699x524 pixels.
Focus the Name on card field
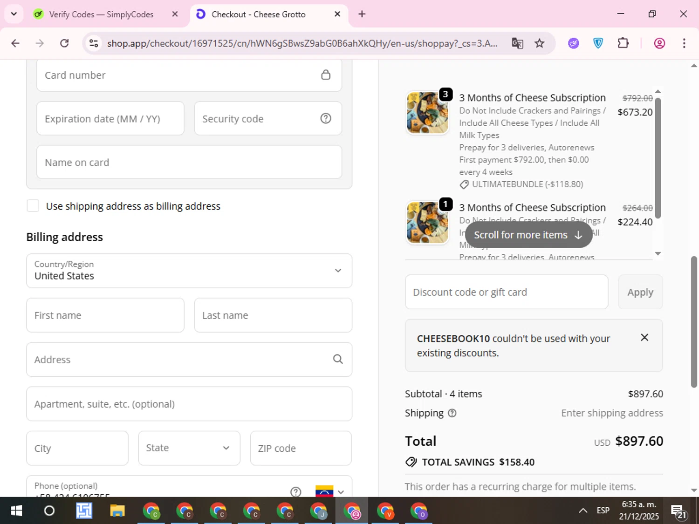tap(189, 162)
